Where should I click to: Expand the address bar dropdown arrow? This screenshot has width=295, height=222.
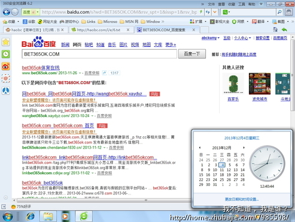(x=215, y=12)
